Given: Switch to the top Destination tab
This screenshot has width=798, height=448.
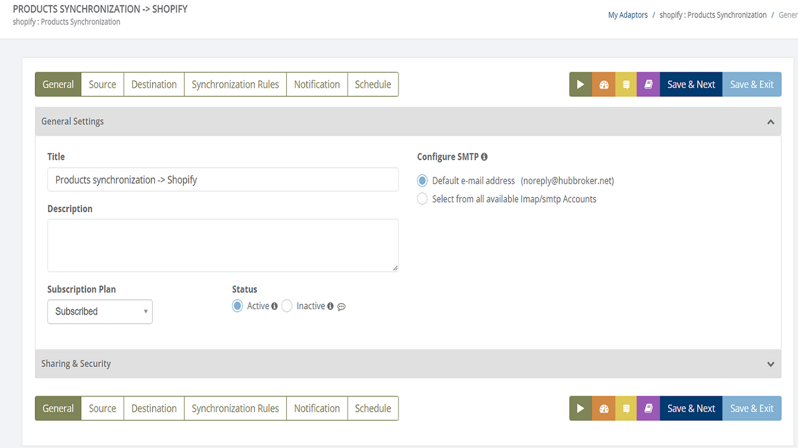Looking at the screenshot, I should 154,85.
